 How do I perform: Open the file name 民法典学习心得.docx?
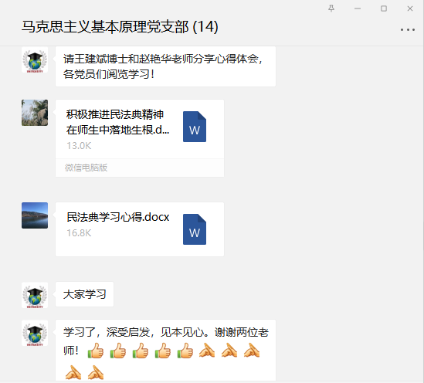click(118, 217)
